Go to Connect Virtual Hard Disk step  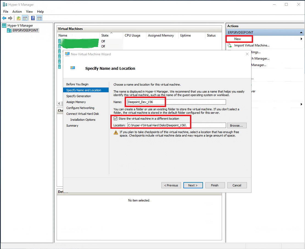[x=82, y=114]
